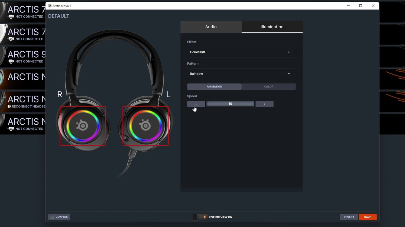405x227 pixels.
Task: Increase speed with the plus button
Action: click(x=264, y=104)
